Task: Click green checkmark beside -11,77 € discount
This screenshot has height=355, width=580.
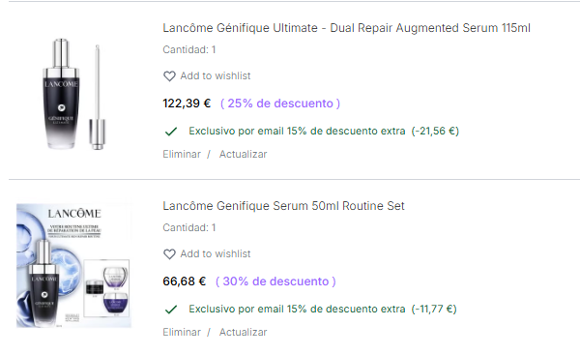Action: point(171,310)
